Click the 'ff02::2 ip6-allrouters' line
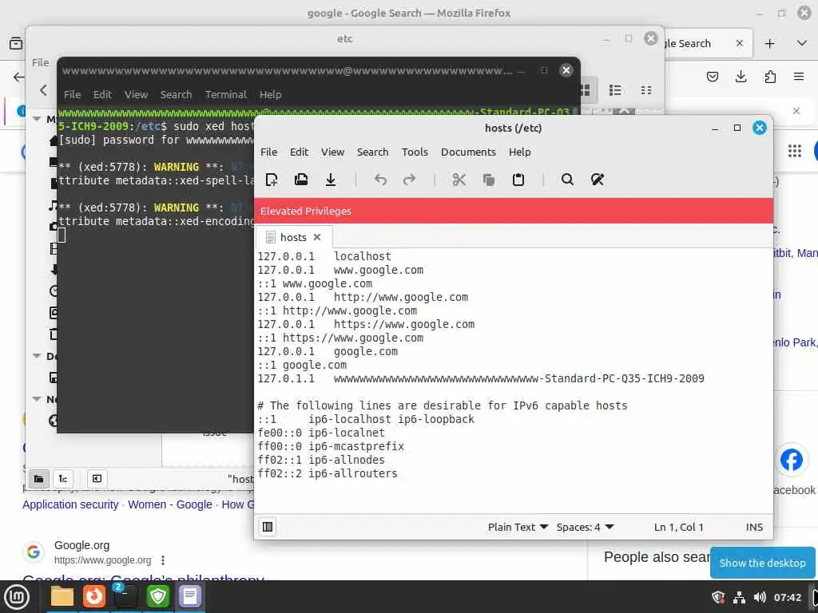Screen dimensions: 818x613 click(327, 473)
